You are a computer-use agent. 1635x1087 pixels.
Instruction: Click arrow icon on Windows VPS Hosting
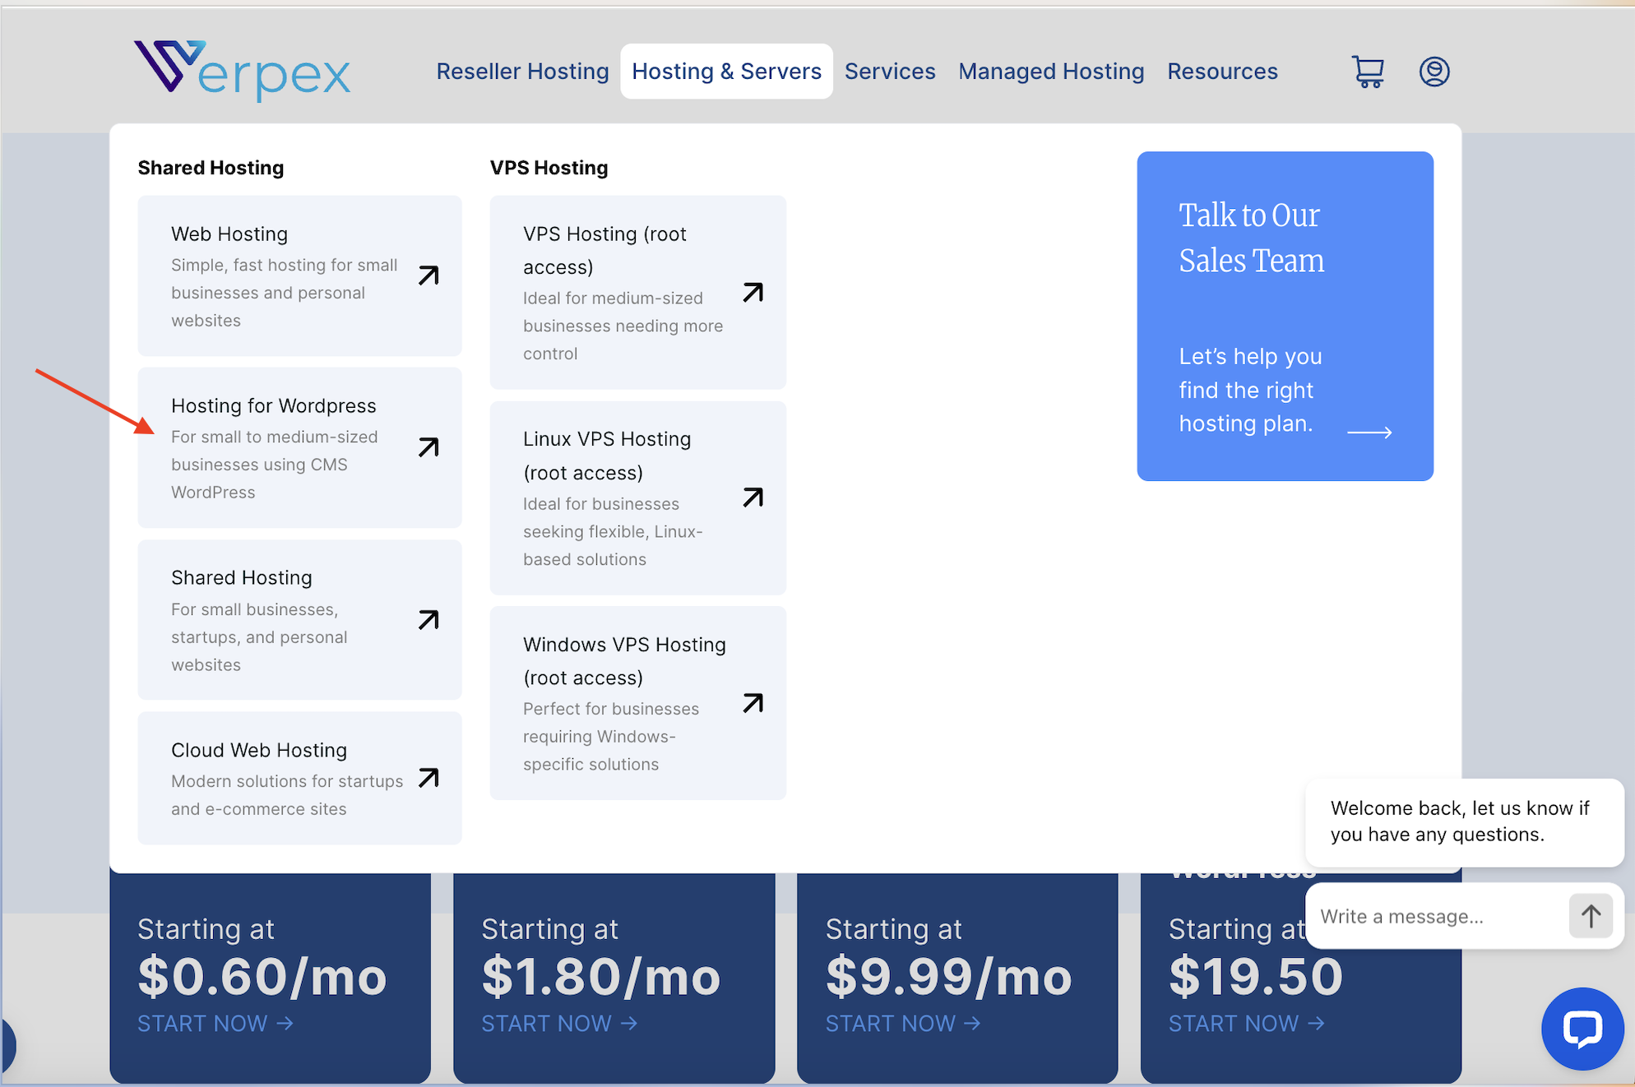[753, 703]
